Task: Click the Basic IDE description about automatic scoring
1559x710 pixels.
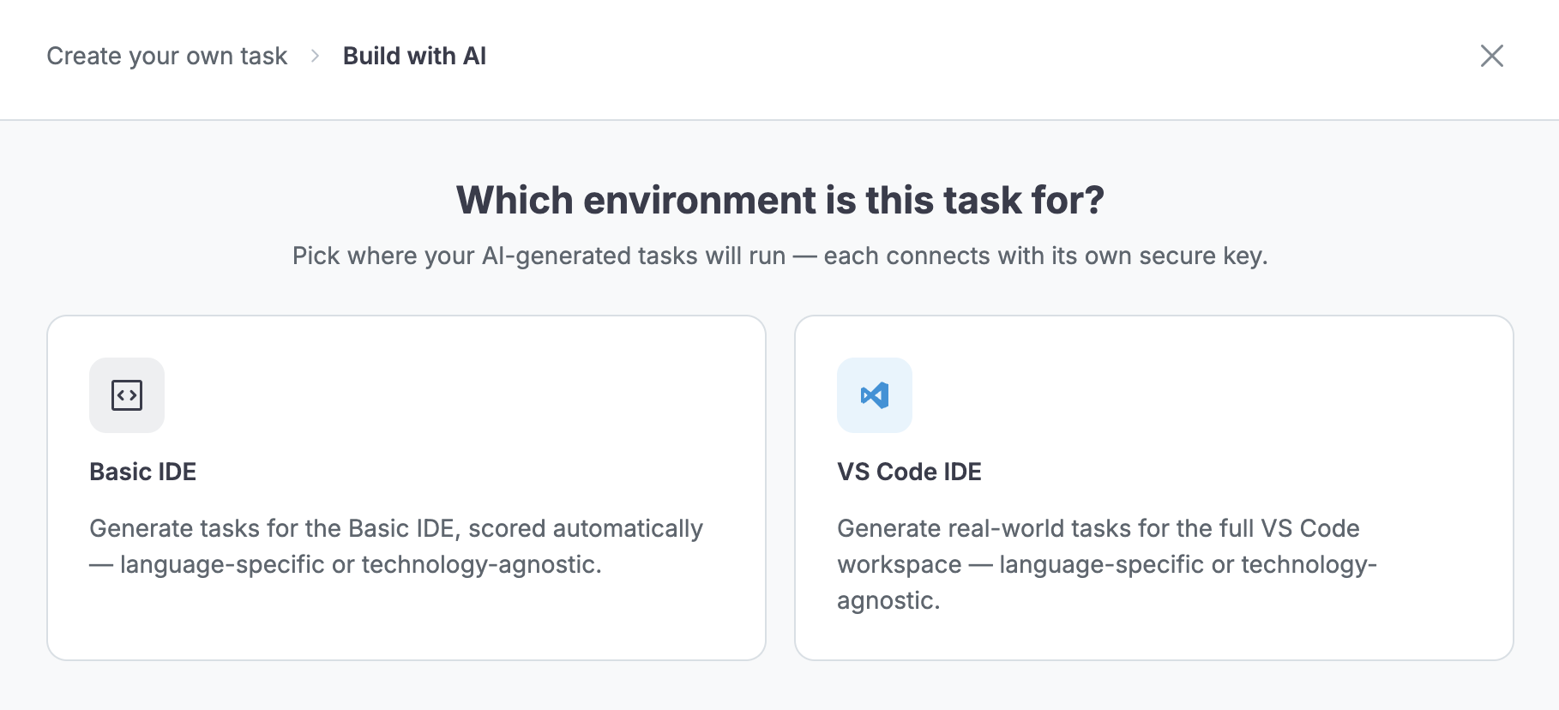Action: pyautogui.click(x=396, y=546)
